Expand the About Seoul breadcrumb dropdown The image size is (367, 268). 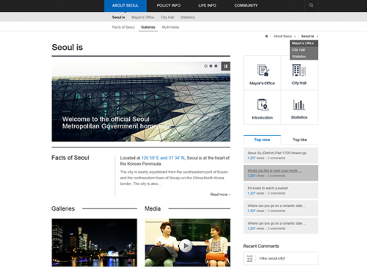click(285, 36)
